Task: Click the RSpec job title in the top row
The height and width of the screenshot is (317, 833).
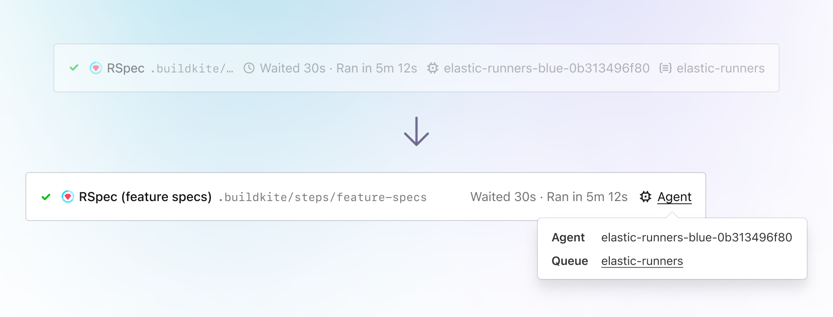Action: pyautogui.click(x=125, y=68)
